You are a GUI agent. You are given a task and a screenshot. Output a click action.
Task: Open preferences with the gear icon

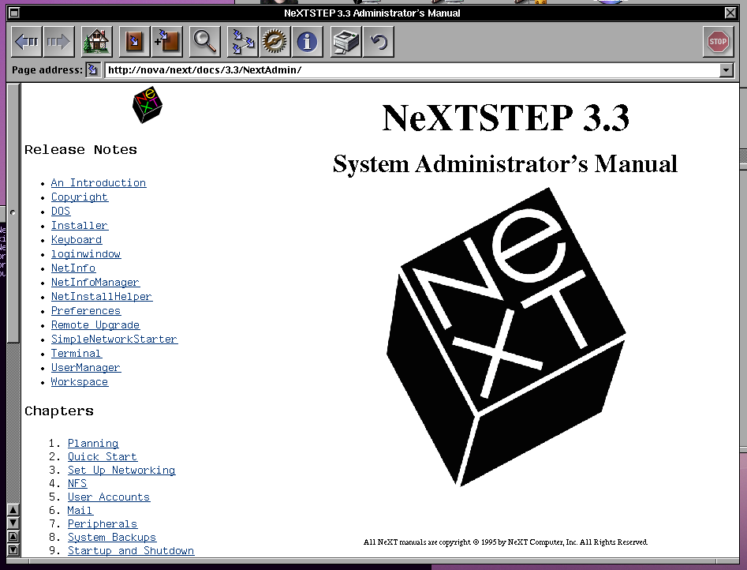275,42
